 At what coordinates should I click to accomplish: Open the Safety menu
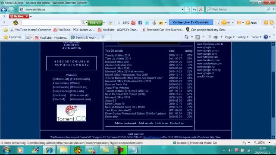[x=243, y=37]
